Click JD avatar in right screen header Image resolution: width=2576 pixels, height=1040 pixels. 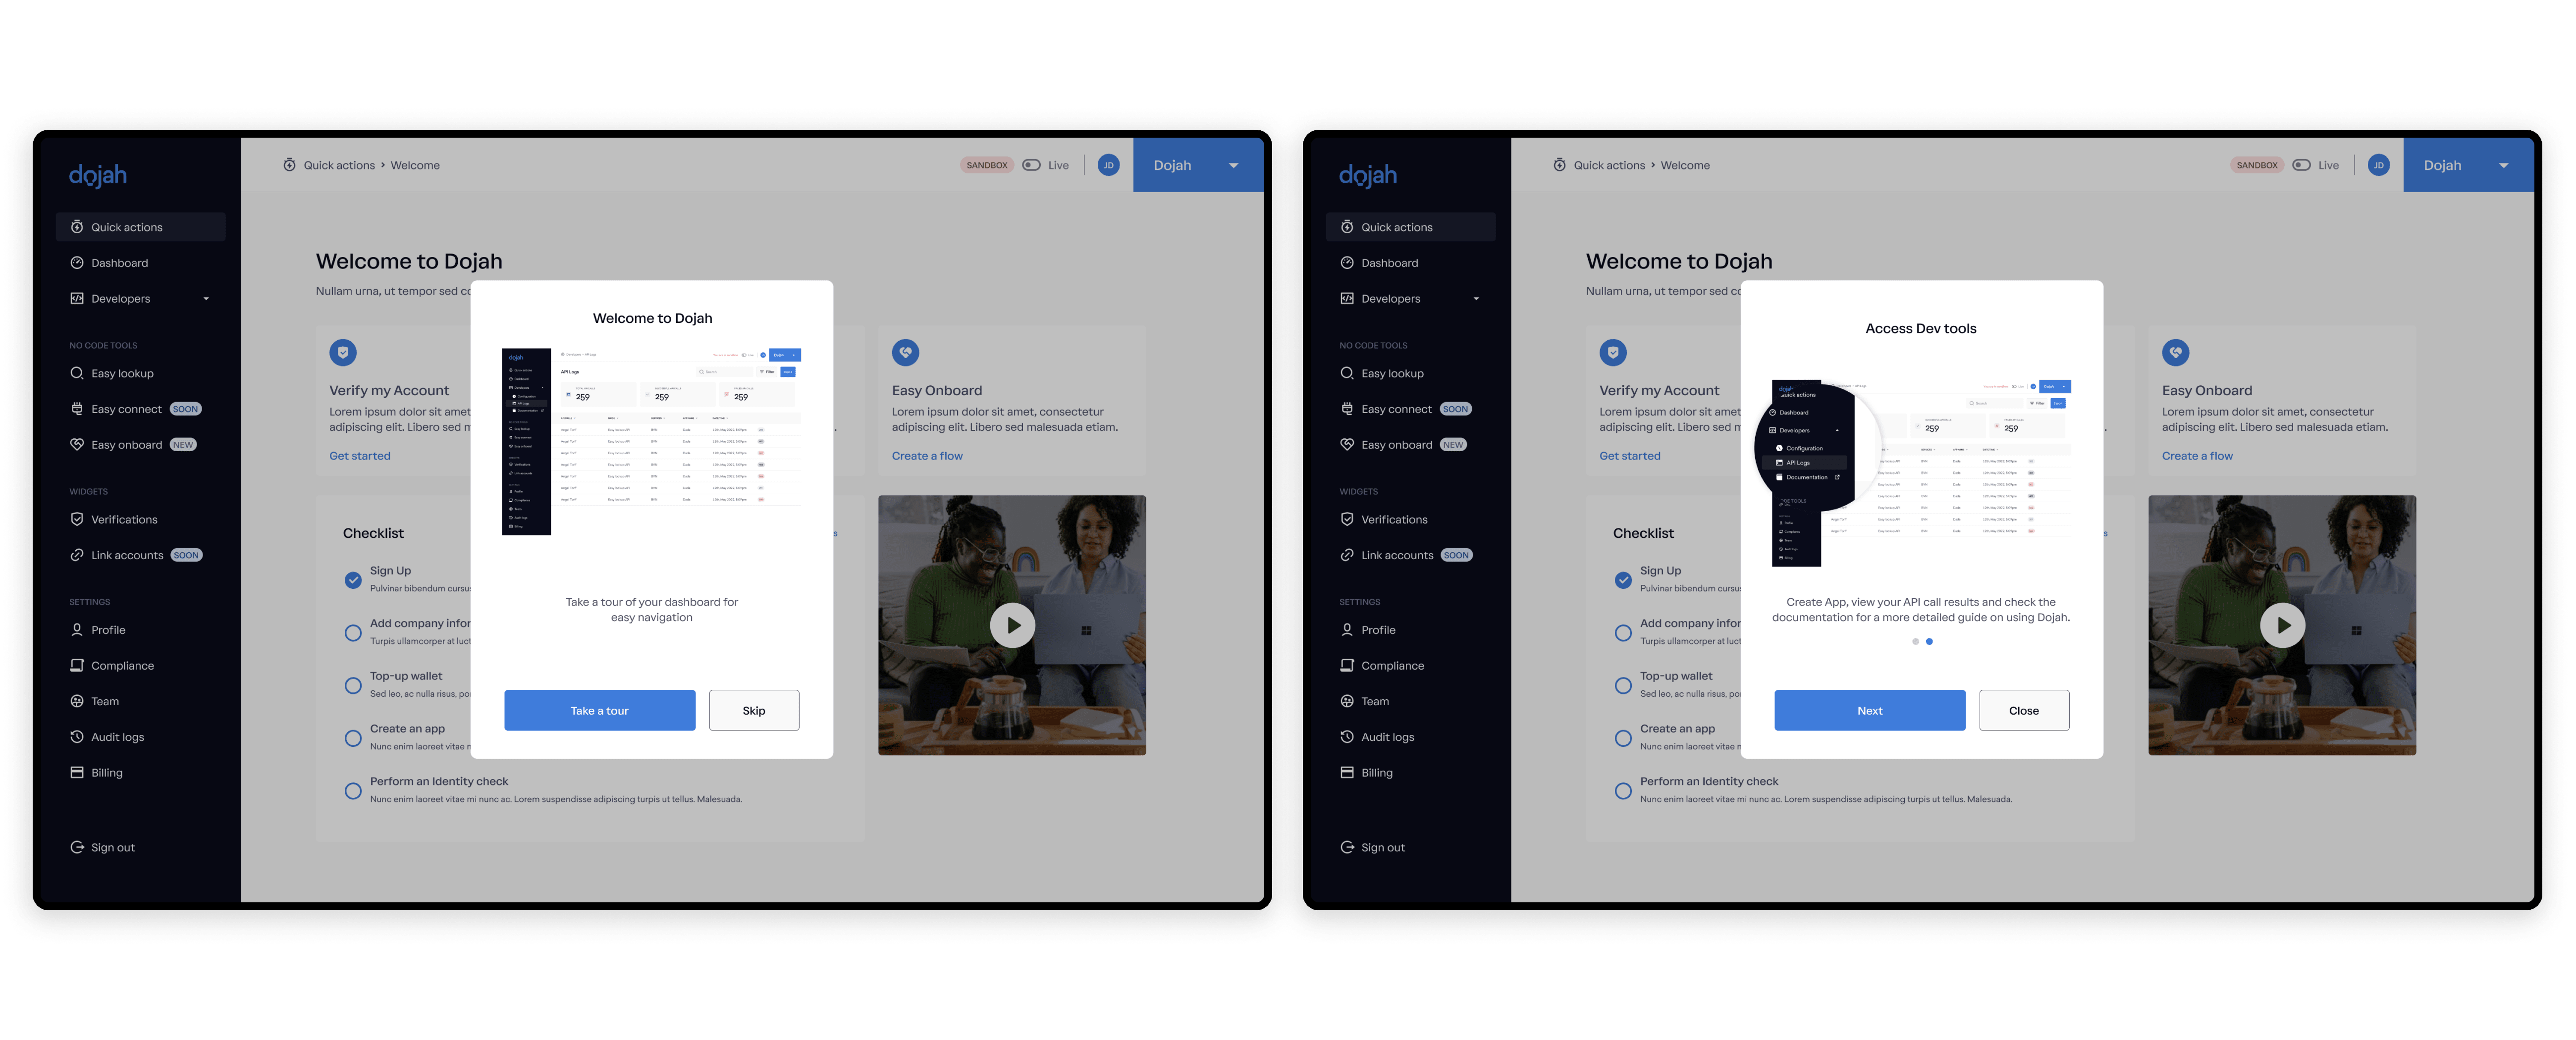[x=2378, y=165]
